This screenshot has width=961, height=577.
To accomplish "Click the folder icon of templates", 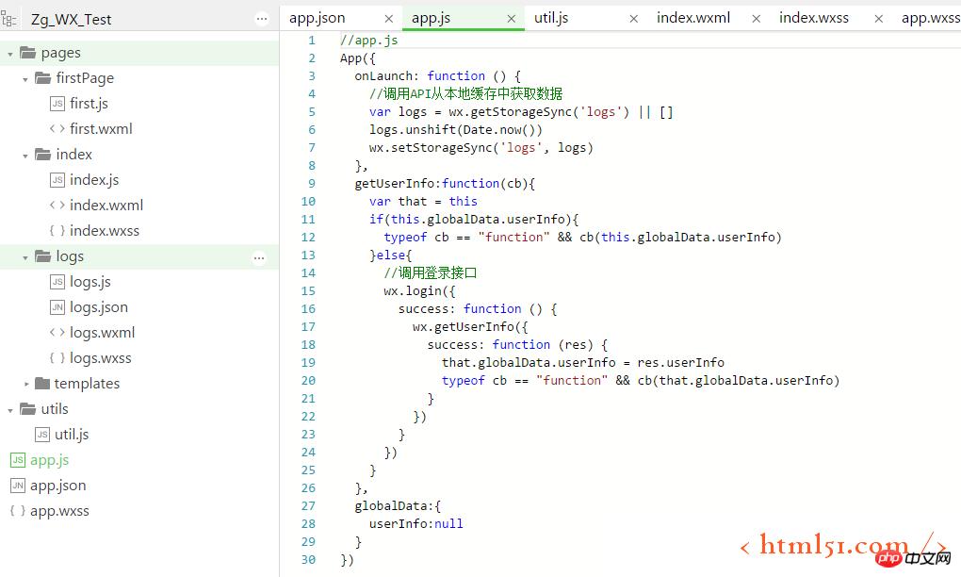I will tap(42, 384).
